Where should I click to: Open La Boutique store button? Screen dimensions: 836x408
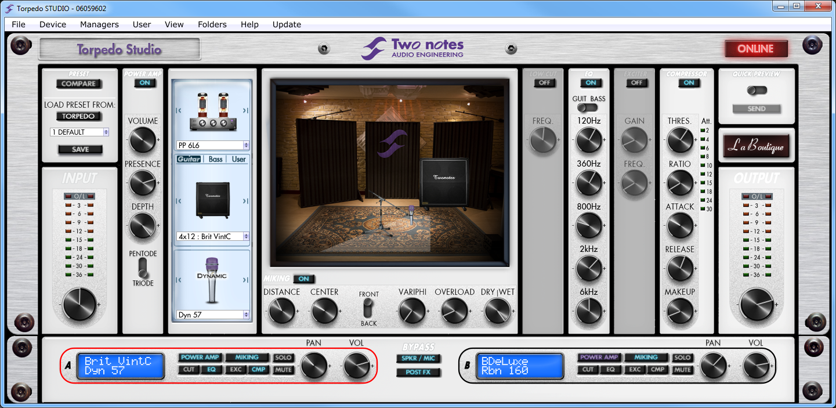click(x=756, y=146)
